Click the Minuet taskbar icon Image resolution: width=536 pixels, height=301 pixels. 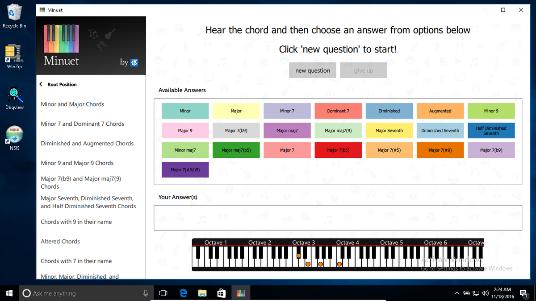click(x=241, y=293)
